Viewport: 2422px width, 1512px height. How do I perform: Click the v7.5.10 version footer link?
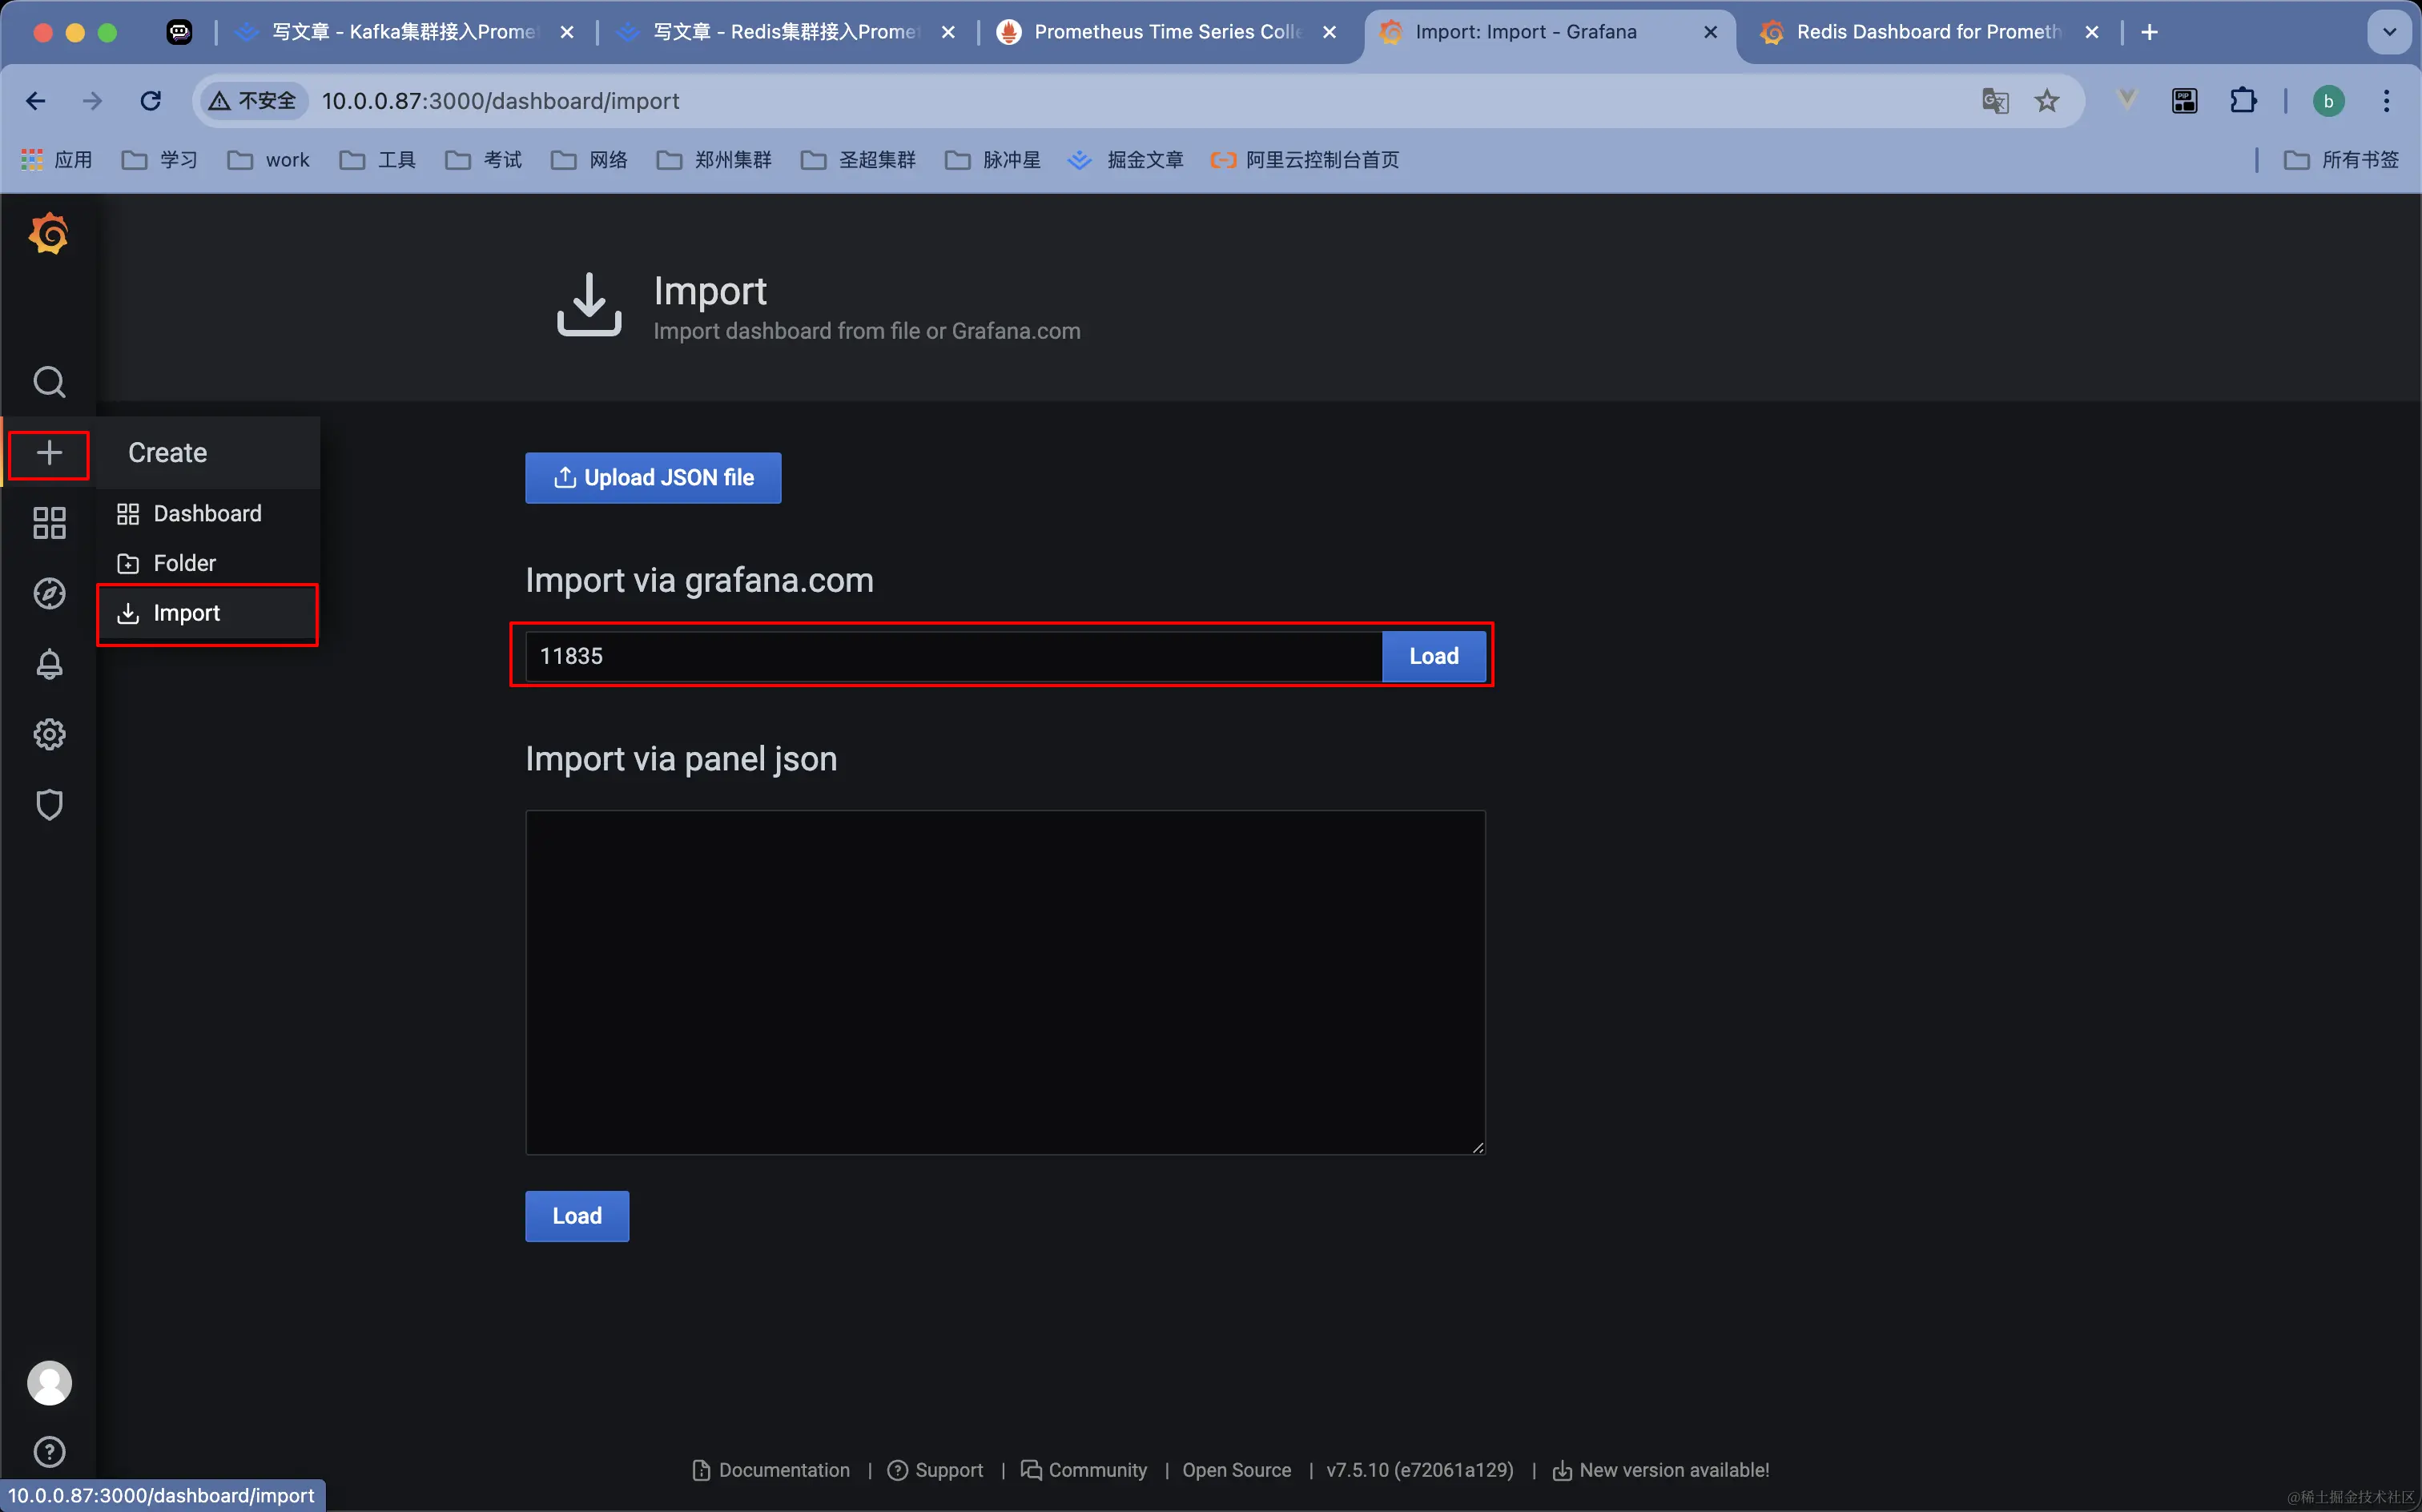[x=1419, y=1470]
